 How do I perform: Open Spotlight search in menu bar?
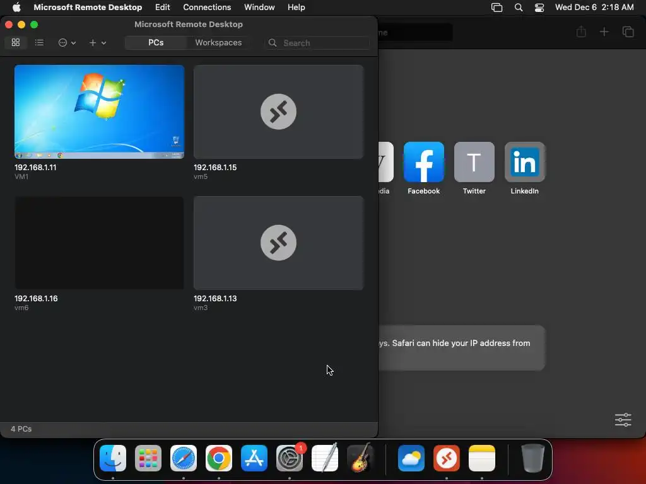point(519,8)
